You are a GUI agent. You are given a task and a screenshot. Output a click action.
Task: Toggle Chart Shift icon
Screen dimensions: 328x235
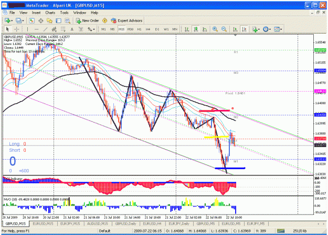point(244,29)
